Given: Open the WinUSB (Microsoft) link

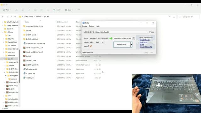Looking at the screenshot, I should 146,47.
